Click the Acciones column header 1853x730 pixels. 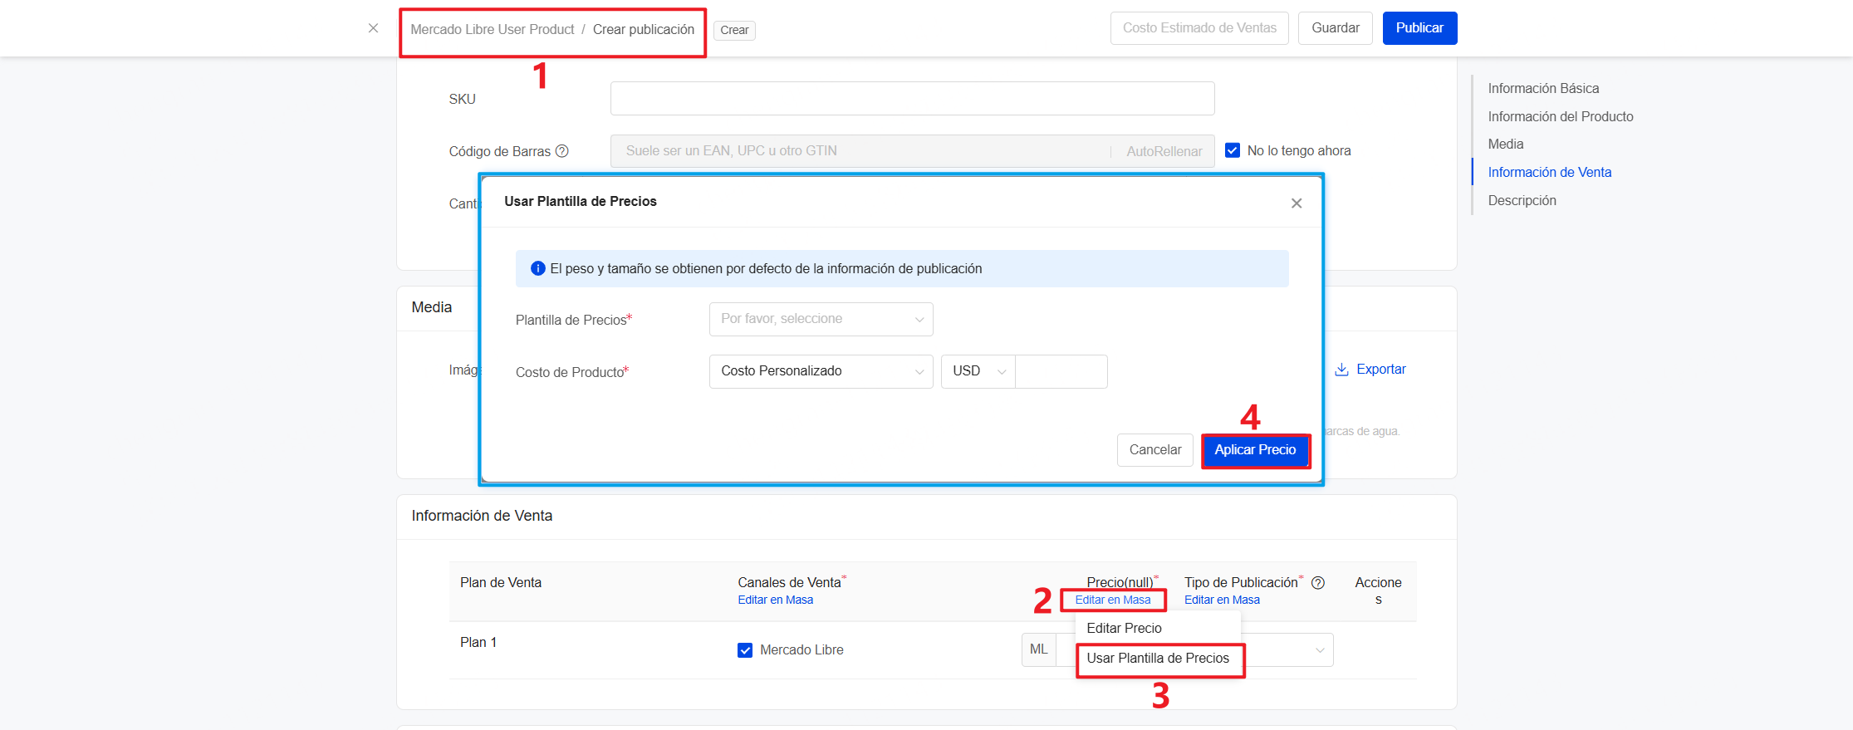1378,590
